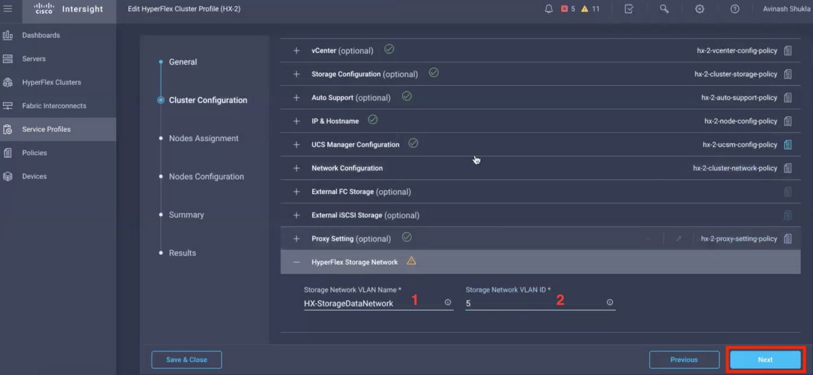Screen dimensions: 813x375
Task: Click the Next button
Action: click(x=765, y=359)
